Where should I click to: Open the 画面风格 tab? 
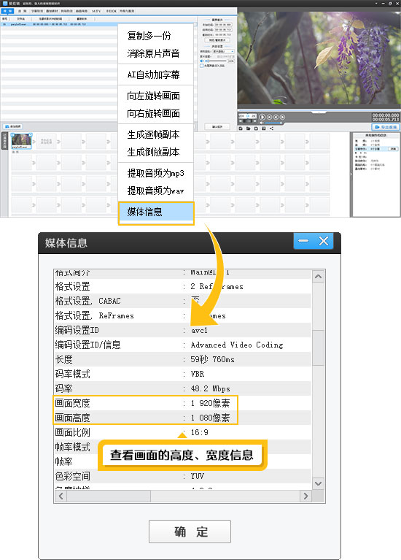pyautogui.click(x=82, y=11)
